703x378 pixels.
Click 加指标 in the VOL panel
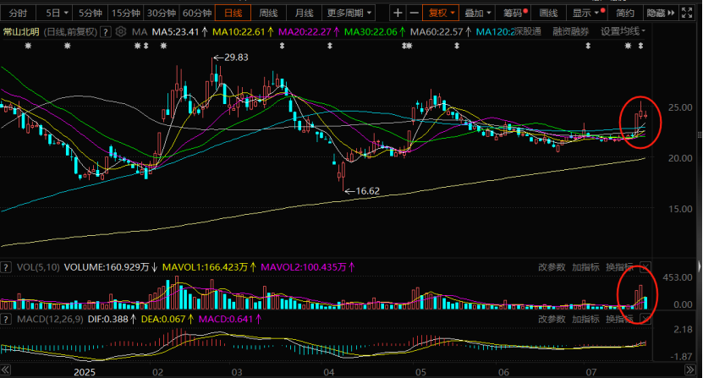[x=585, y=267]
